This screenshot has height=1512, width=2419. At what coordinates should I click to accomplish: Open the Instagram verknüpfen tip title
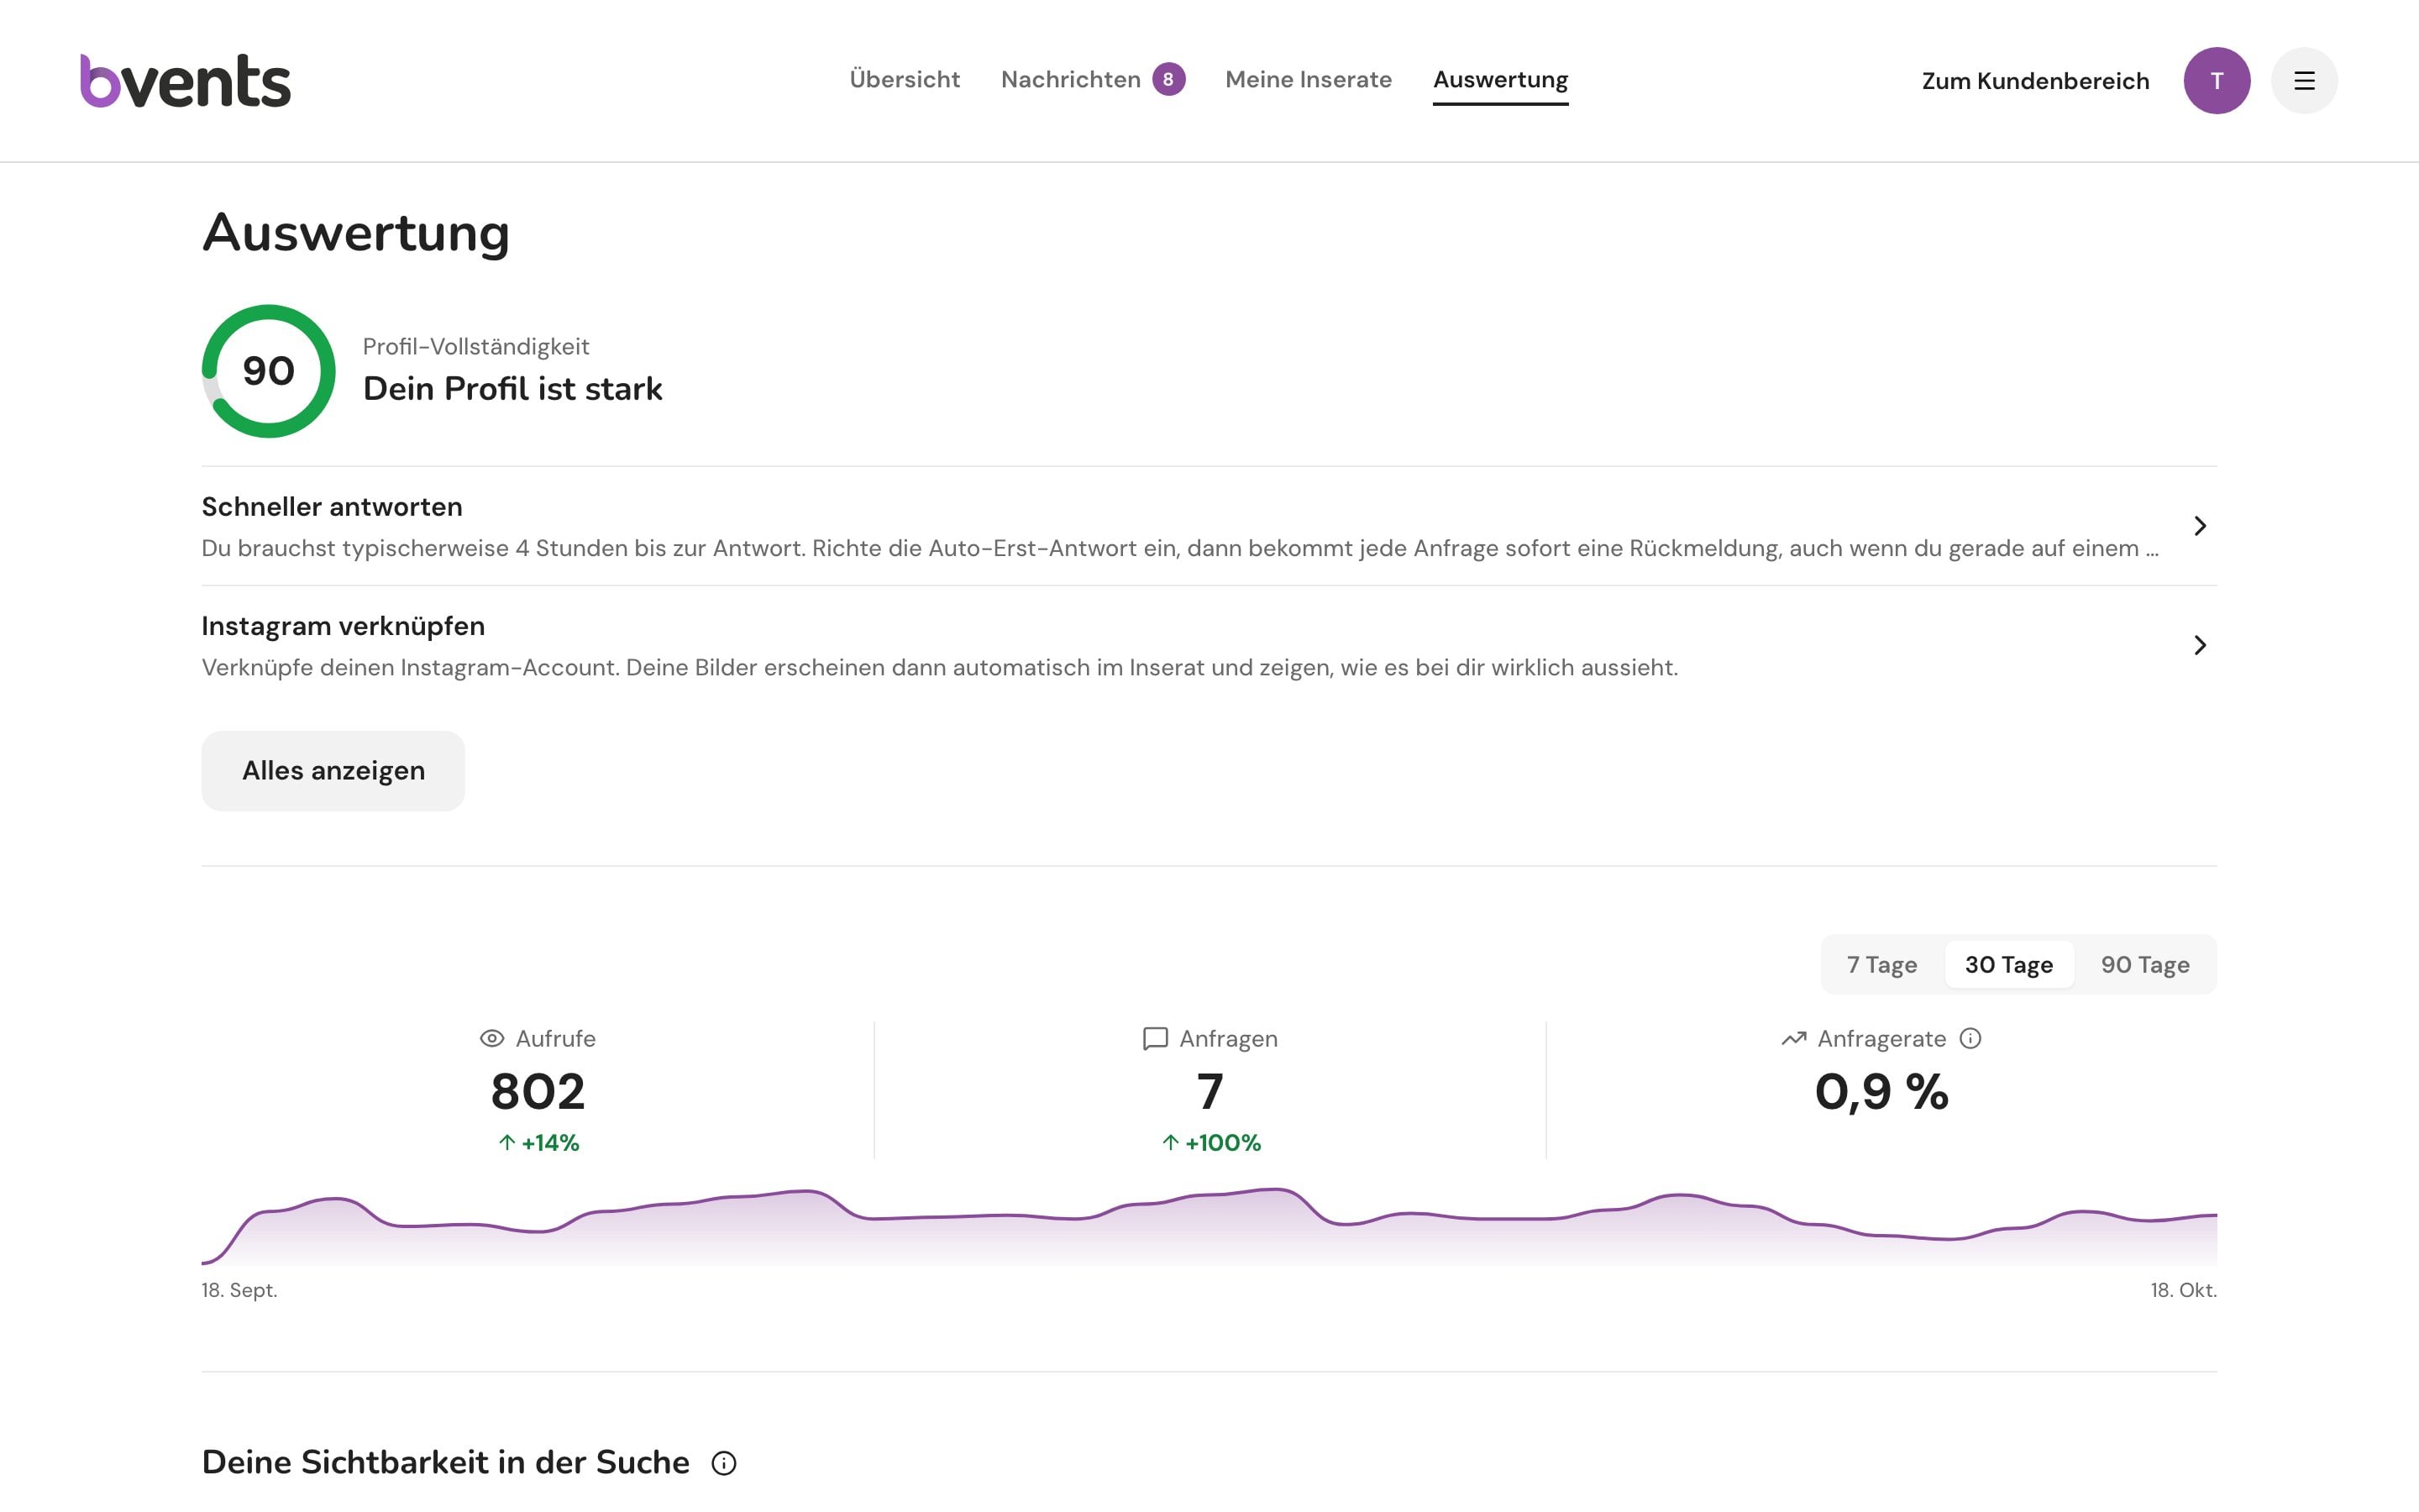343,626
